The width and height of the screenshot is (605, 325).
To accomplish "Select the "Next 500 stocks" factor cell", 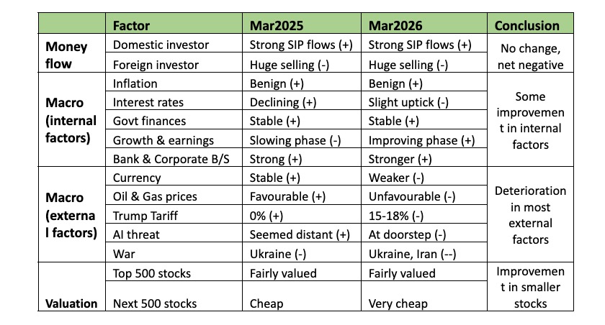I will pos(154,303).
